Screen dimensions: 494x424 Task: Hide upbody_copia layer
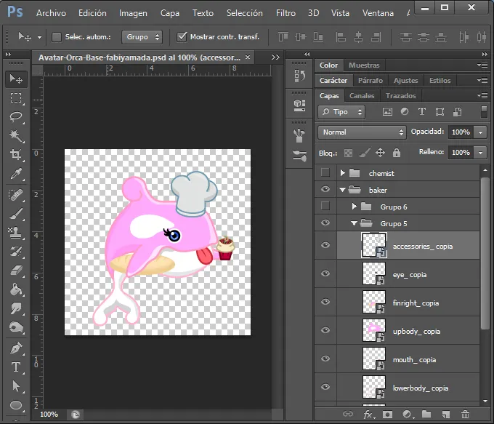[x=325, y=330]
